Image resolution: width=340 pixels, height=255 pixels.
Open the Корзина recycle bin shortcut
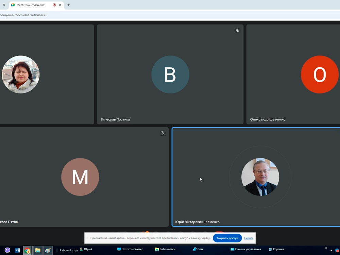point(276,249)
